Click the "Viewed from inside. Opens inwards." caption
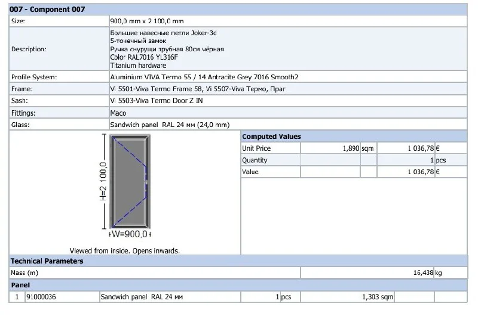478x316 pixels. coord(124,251)
